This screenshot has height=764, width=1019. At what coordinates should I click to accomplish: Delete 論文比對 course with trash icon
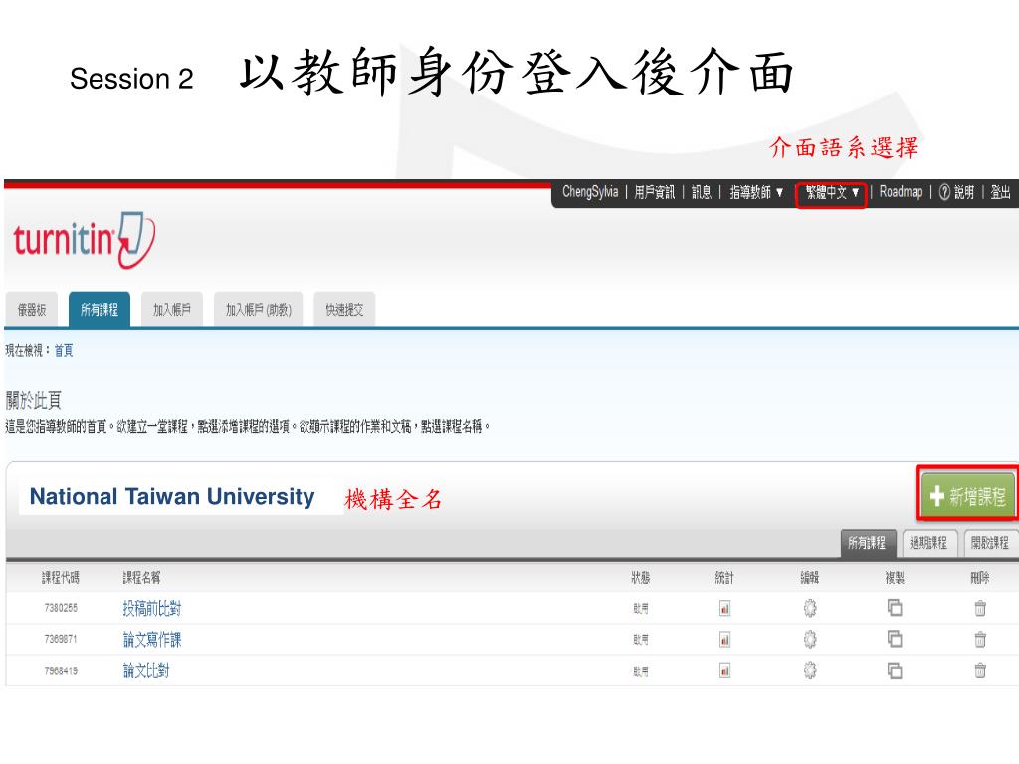pos(980,670)
